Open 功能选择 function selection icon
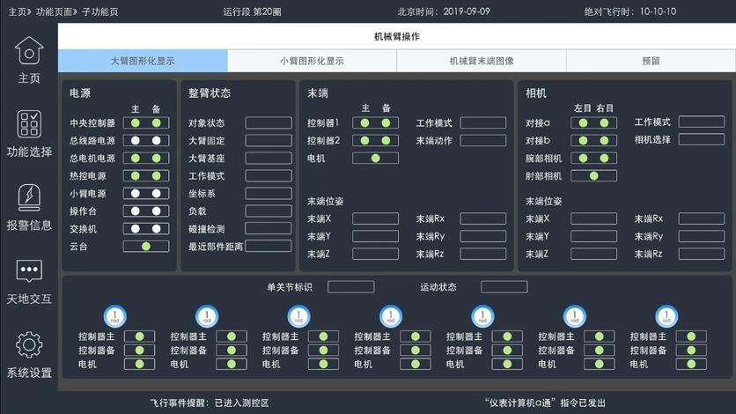Viewport: 736px width, 414px height. [29, 124]
